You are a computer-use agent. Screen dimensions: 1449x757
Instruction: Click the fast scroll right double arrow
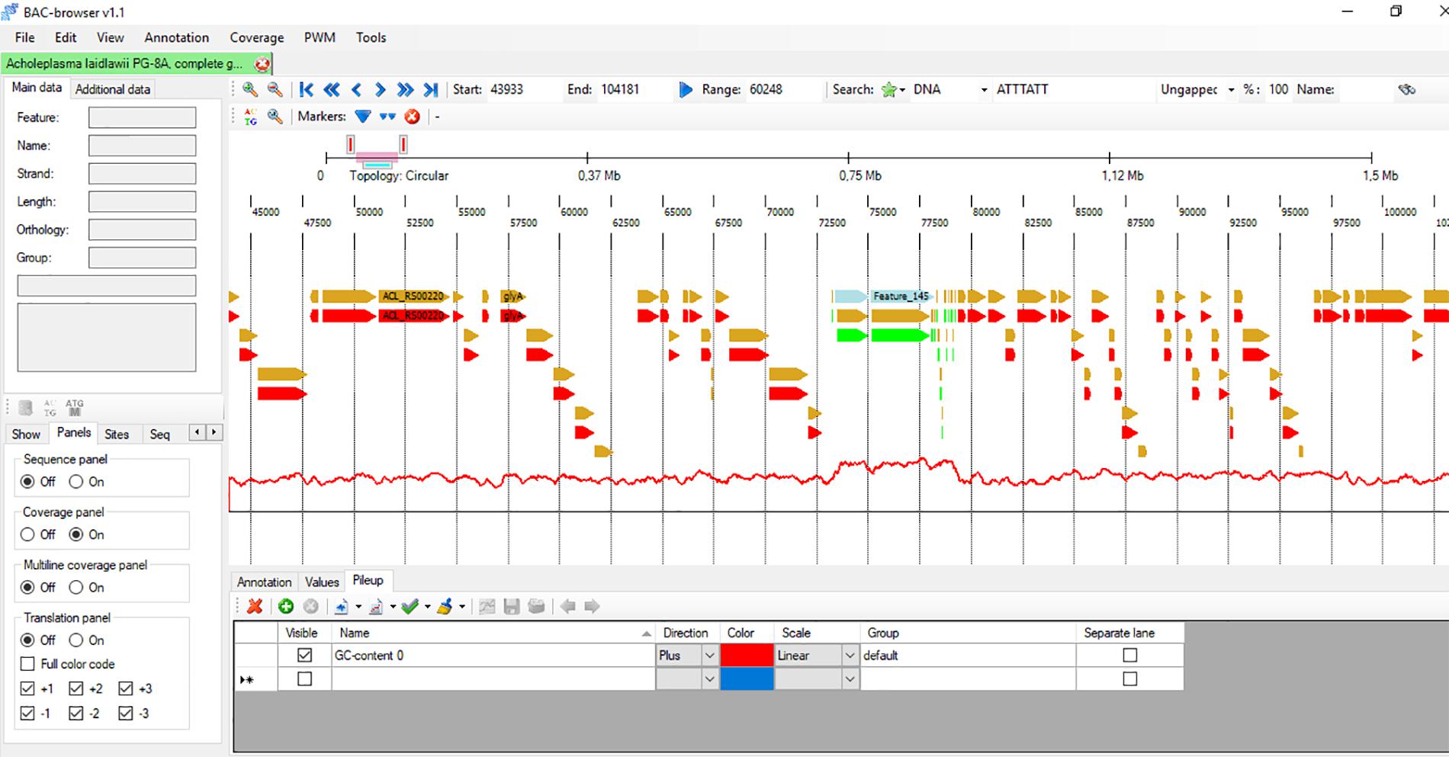tap(405, 89)
